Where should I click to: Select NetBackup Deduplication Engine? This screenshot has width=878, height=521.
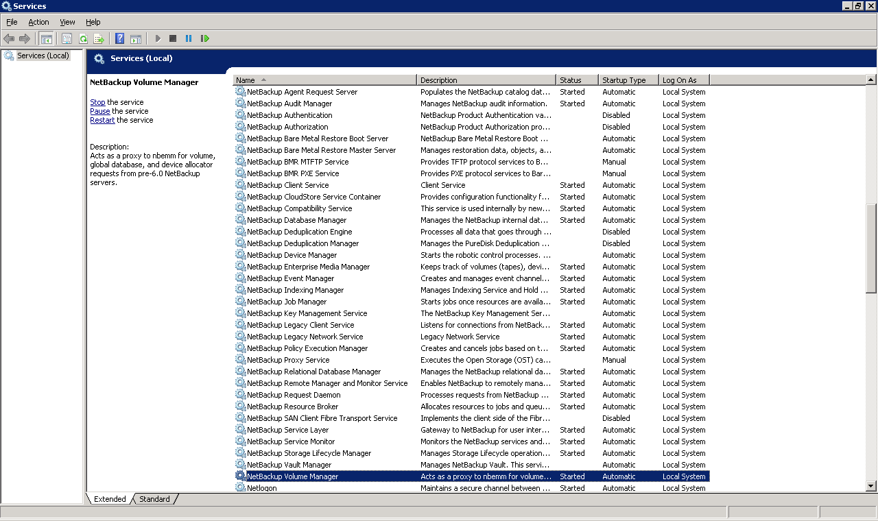[471, 232]
